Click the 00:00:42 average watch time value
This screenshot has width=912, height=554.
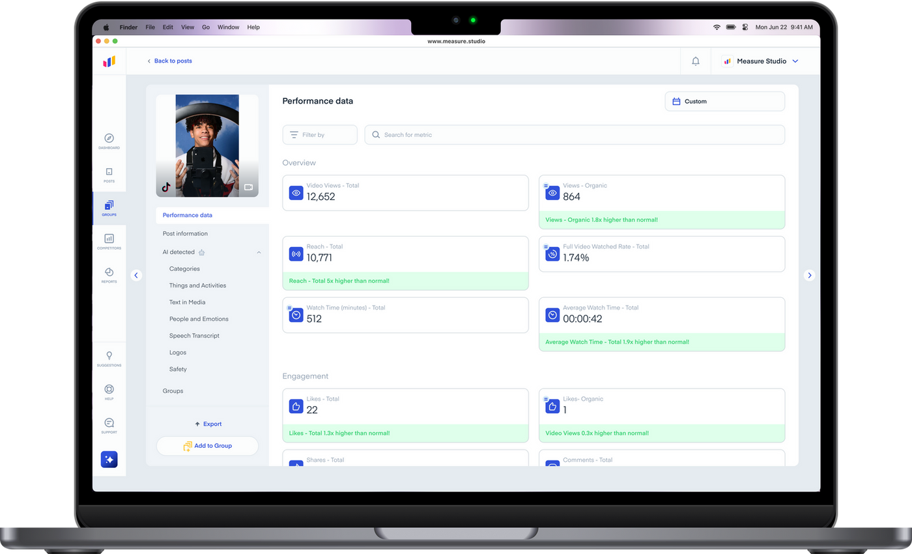[x=582, y=319]
